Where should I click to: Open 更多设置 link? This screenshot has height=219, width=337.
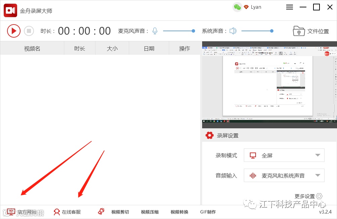[x=305, y=196]
